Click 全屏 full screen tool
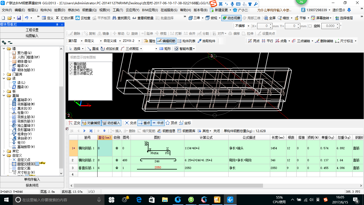Image resolution: width=364 pixels, height=205 pixels. [x=270, y=18]
